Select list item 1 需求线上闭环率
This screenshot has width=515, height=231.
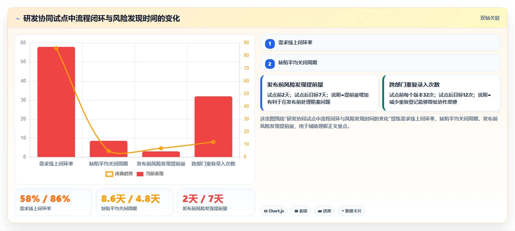pos(380,42)
